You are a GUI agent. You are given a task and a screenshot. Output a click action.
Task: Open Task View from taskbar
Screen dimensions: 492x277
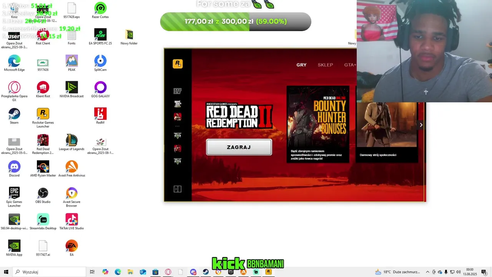click(x=92, y=272)
